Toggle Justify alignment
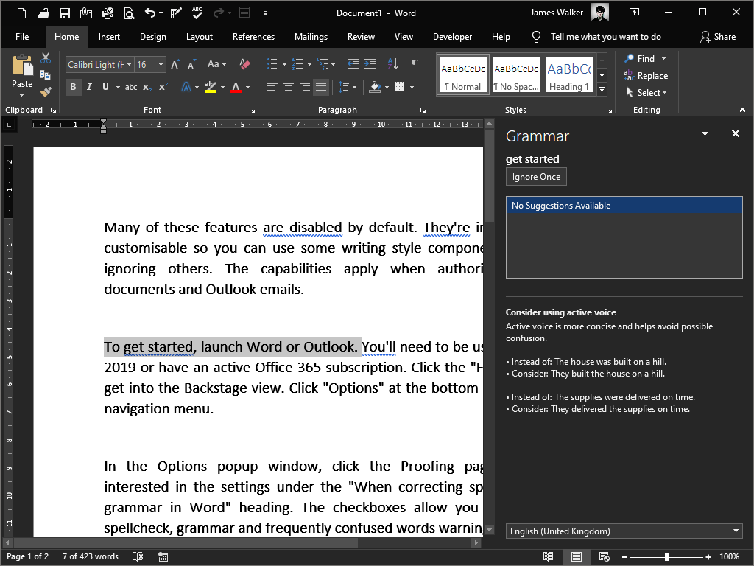The height and width of the screenshot is (566, 754). [321, 87]
